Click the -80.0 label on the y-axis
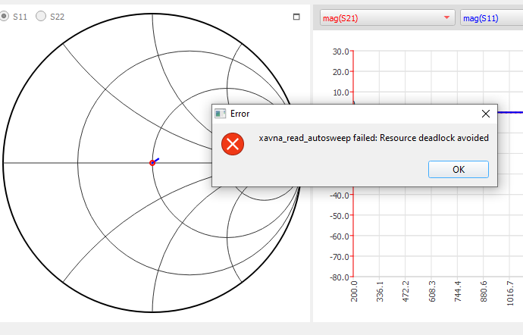Image resolution: width=523 pixels, height=335 pixels. coord(339,277)
